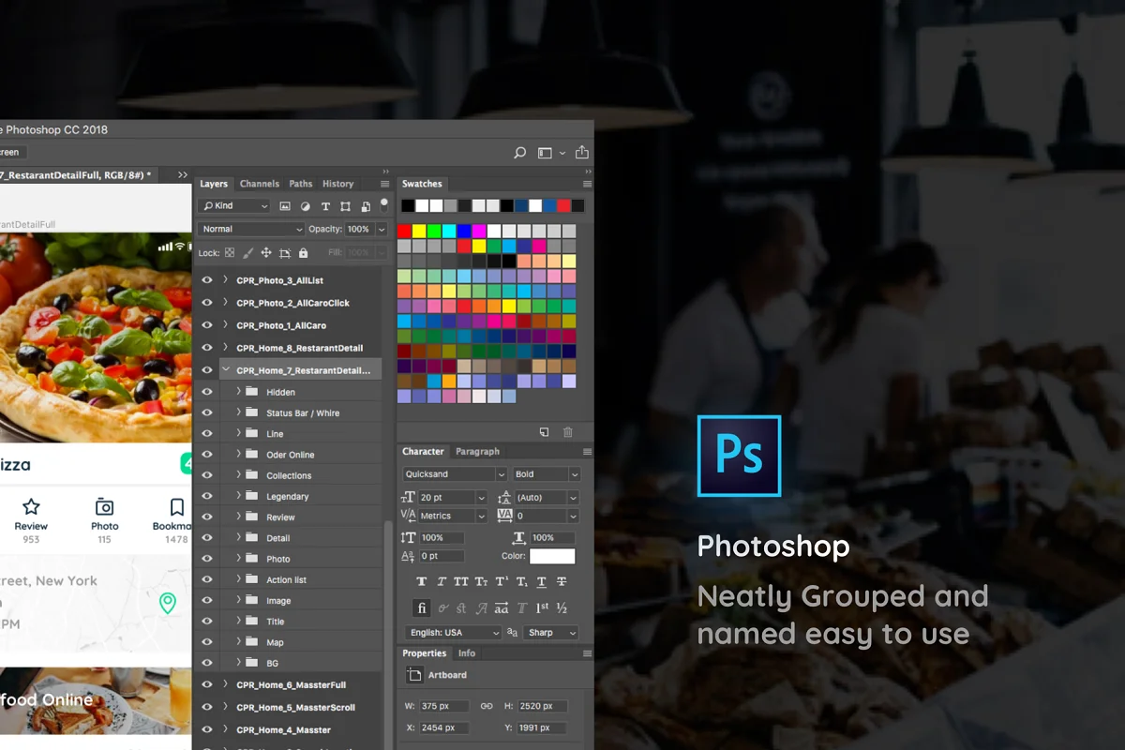Toggle visibility of Status Bar / Whire group

click(x=207, y=413)
